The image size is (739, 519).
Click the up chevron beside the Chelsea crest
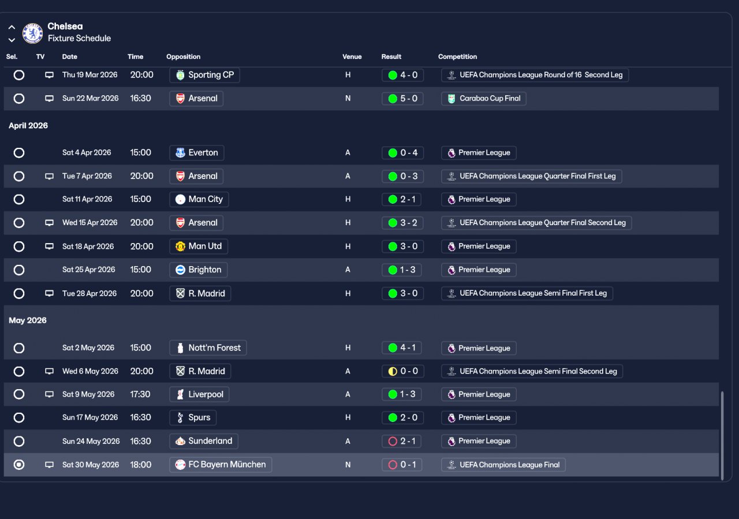click(12, 27)
